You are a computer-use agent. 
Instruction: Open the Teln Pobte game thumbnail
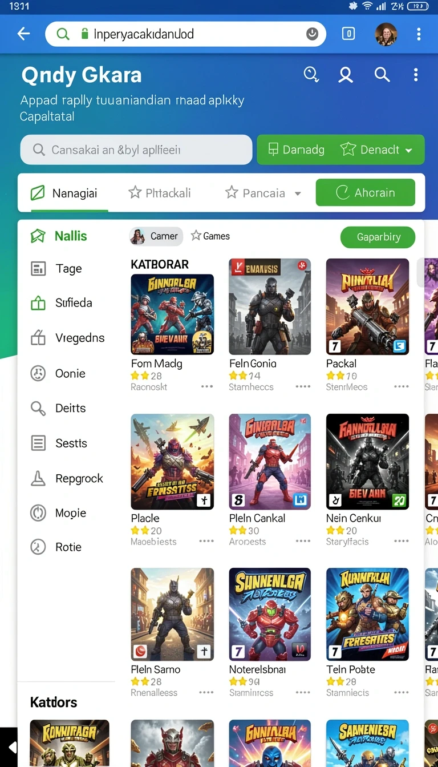367,615
